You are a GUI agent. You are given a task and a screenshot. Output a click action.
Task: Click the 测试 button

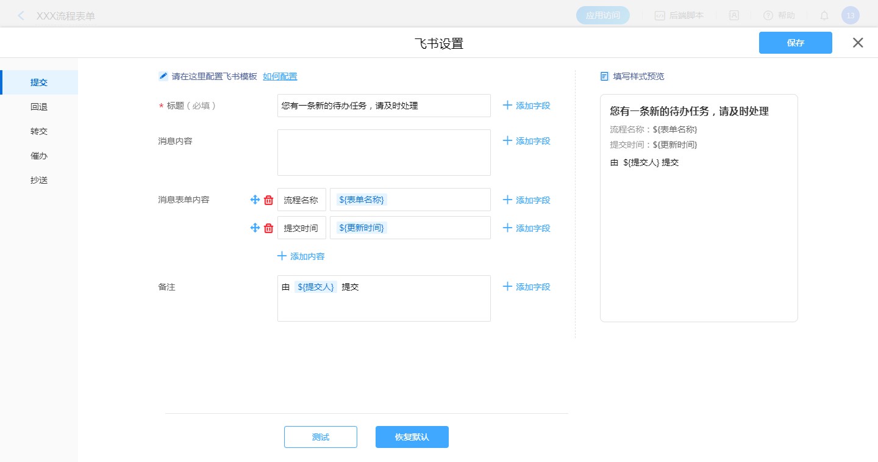320,437
